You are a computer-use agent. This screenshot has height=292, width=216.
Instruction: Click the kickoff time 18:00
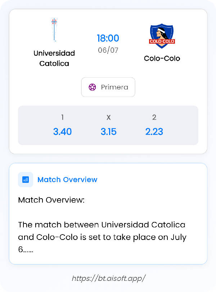[x=108, y=38]
